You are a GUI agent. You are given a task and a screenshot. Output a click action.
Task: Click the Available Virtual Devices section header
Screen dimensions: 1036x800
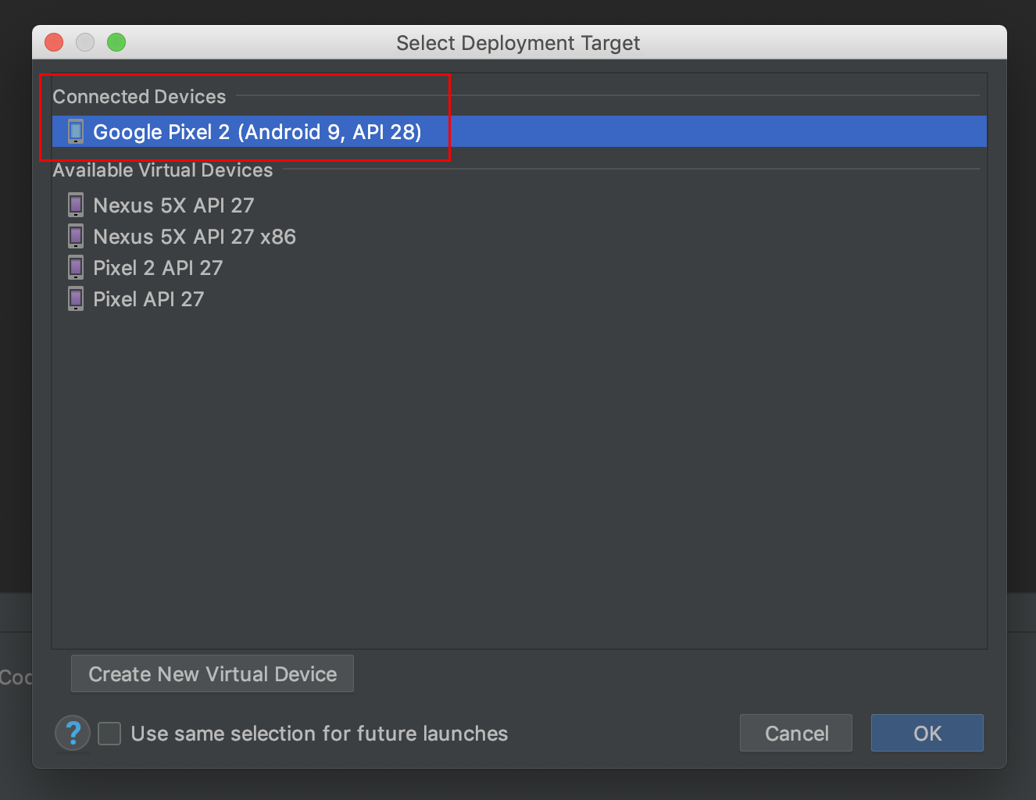pyautogui.click(x=163, y=170)
